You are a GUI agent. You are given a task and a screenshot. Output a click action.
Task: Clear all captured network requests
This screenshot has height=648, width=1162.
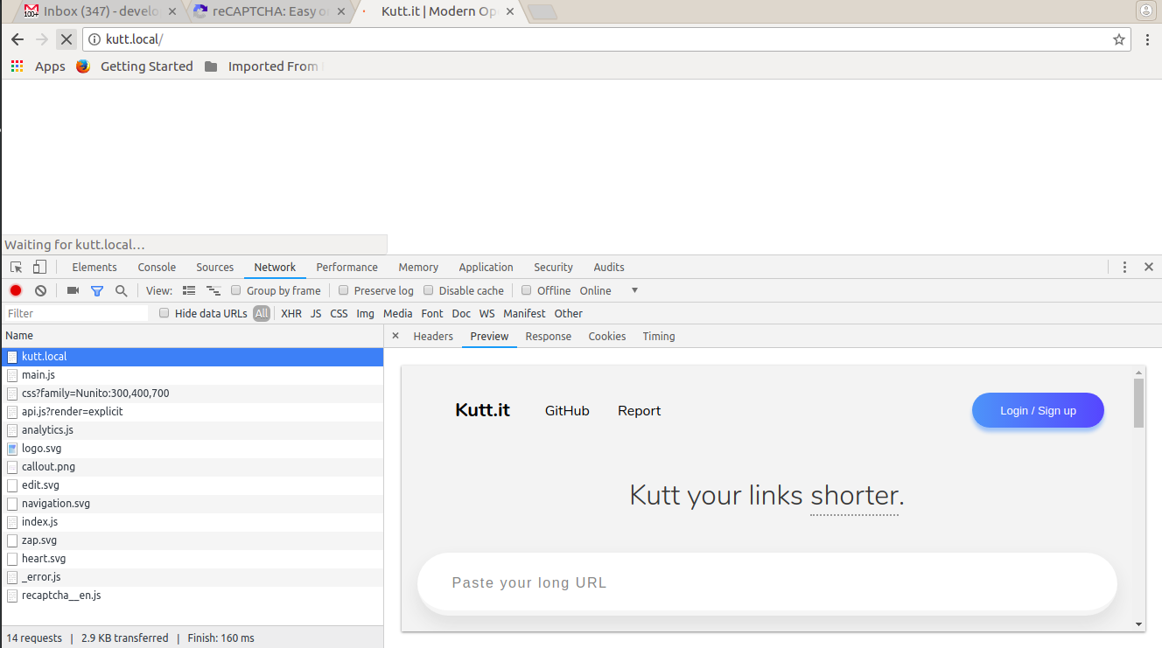(39, 289)
